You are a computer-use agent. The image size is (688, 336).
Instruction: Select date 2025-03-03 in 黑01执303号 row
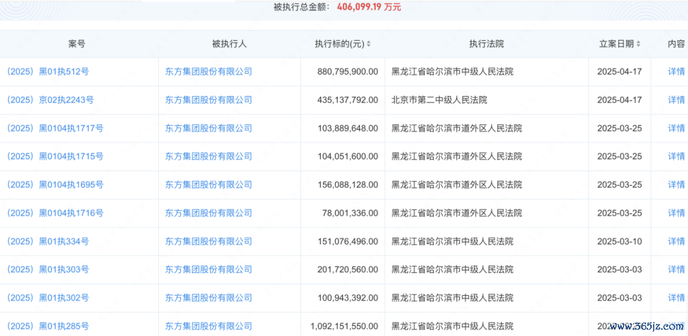[620, 269]
